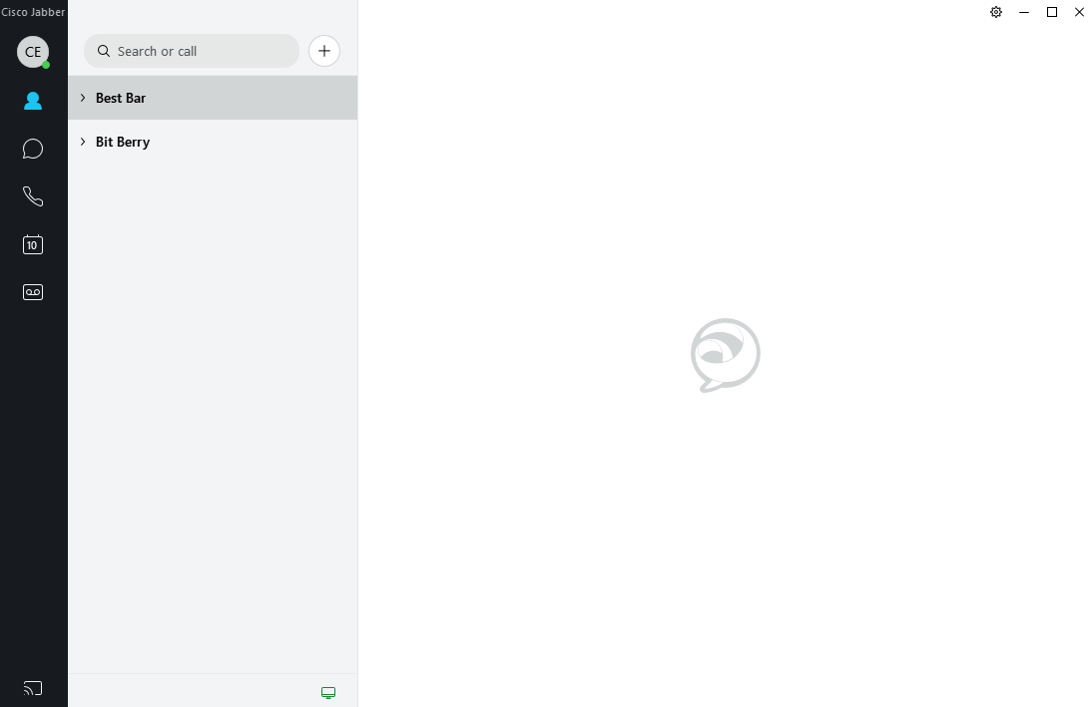Open computer phone control icon in footer

point(328,692)
